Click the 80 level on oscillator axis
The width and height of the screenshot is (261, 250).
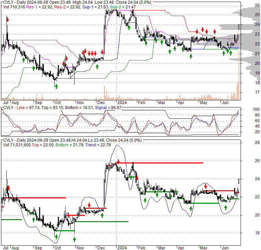pyautogui.click(x=257, y=115)
